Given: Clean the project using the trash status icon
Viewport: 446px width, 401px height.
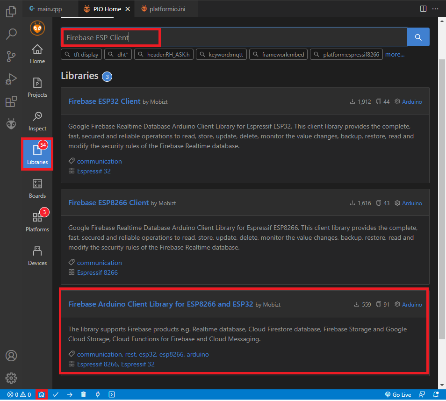Looking at the screenshot, I should click(83, 394).
